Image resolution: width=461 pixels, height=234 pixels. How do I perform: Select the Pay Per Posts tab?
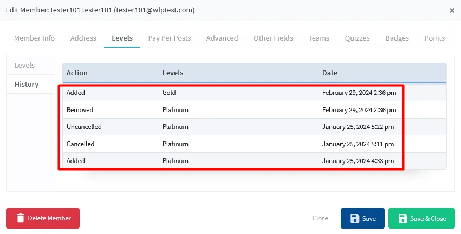pyautogui.click(x=170, y=38)
